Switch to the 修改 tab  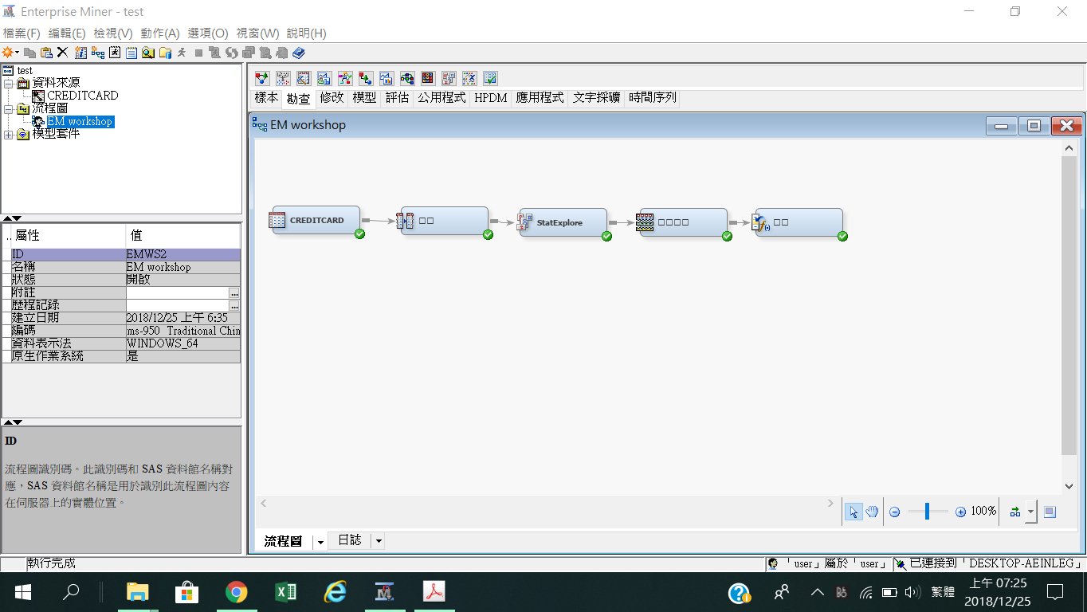pyautogui.click(x=332, y=98)
